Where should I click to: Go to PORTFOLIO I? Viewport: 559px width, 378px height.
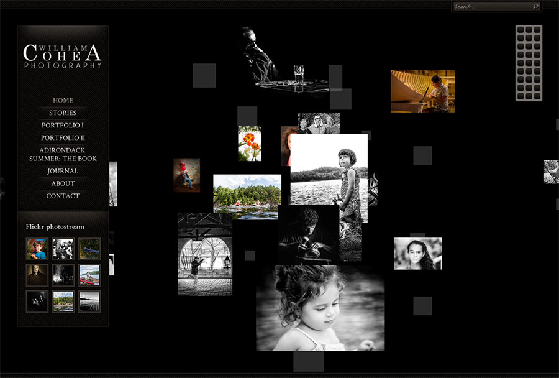pyautogui.click(x=63, y=126)
